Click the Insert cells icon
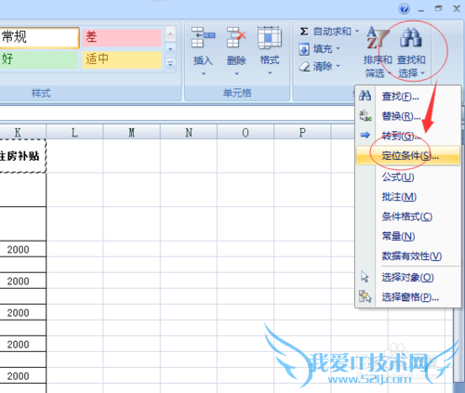Screen dimensions: 465x393 (x=203, y=37)
